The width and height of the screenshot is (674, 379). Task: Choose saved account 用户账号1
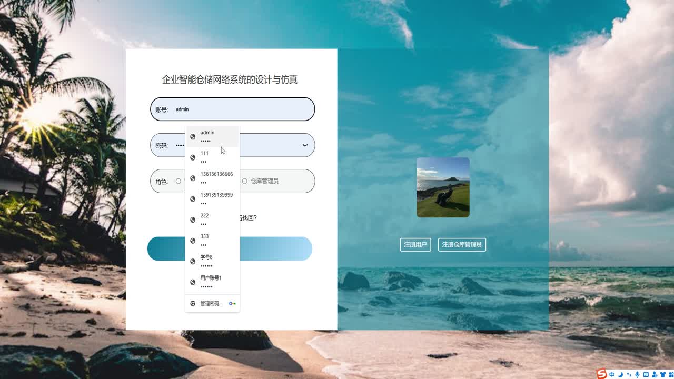[x=213, y=282]
